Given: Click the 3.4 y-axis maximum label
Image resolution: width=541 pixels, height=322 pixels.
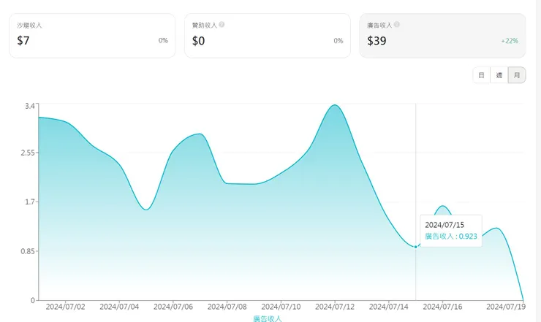Looking at the screenshot, I should point(29,106).
